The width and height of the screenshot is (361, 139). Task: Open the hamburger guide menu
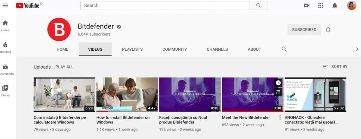(5, 6)
